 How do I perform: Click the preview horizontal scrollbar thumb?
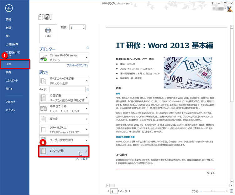coord(172,186)
